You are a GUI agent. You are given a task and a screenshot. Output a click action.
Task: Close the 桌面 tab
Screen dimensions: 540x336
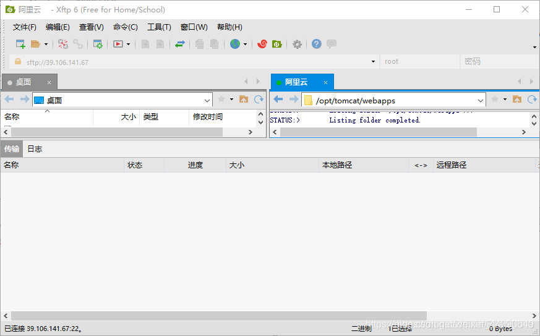pyautogui.click(x=49, y=83)
